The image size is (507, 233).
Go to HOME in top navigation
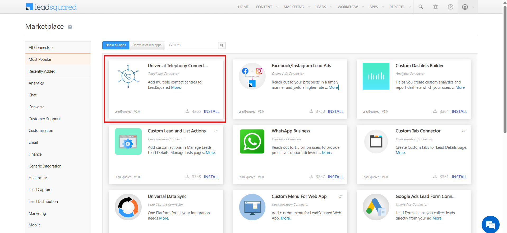tap(243, 7)
